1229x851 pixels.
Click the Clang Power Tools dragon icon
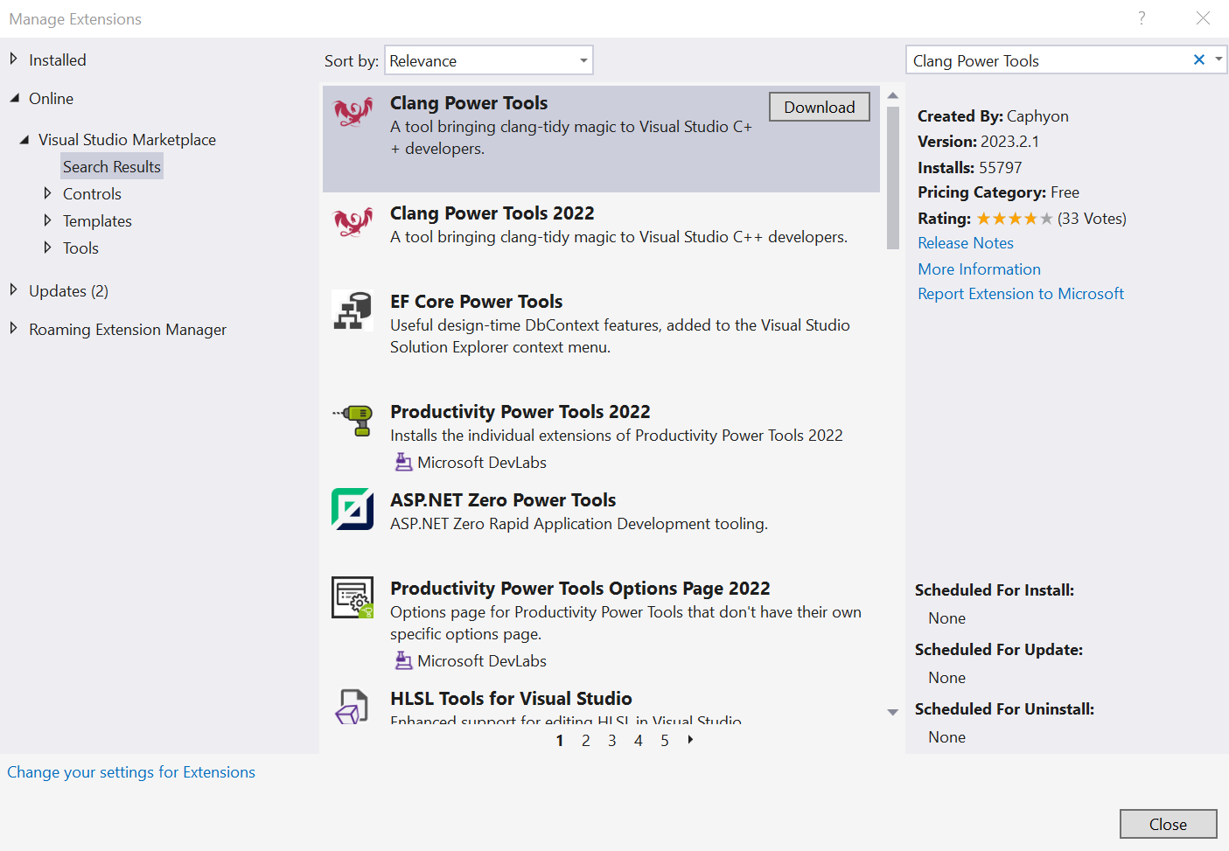[x=353, y=112]
